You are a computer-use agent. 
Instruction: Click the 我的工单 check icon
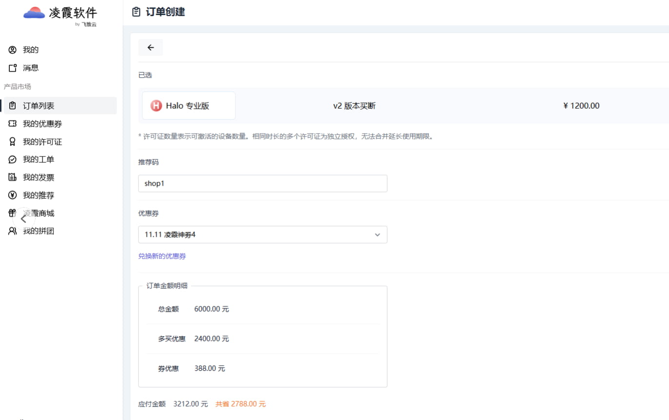point(13,159)
